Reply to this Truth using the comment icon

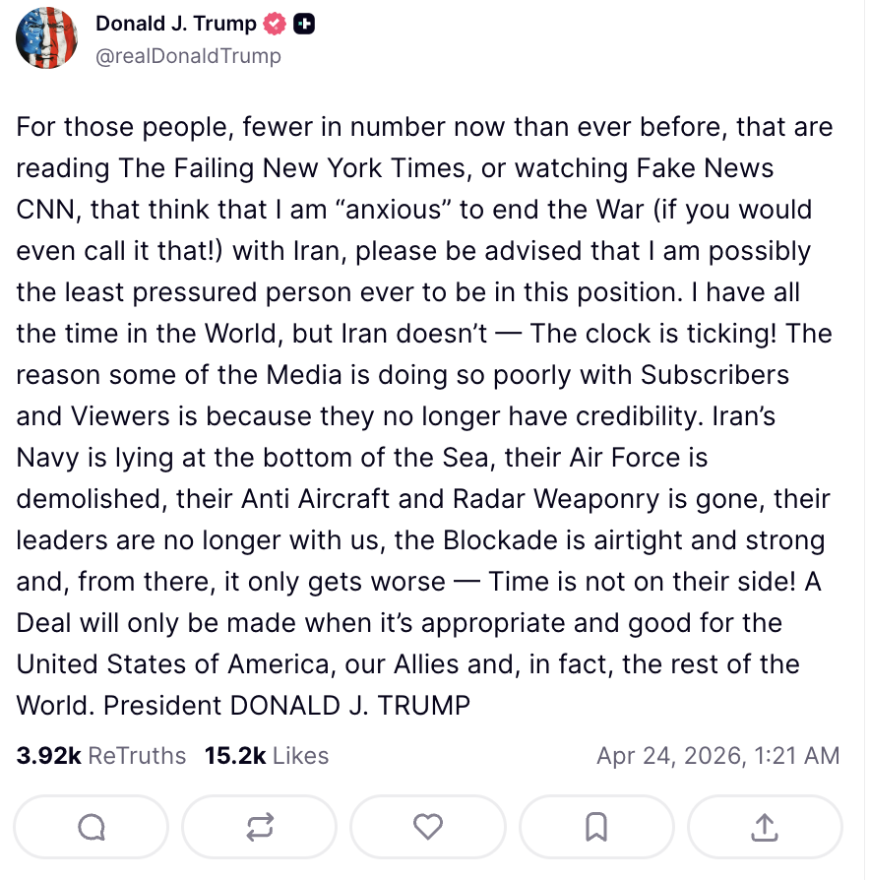click(x=92, y=828)
